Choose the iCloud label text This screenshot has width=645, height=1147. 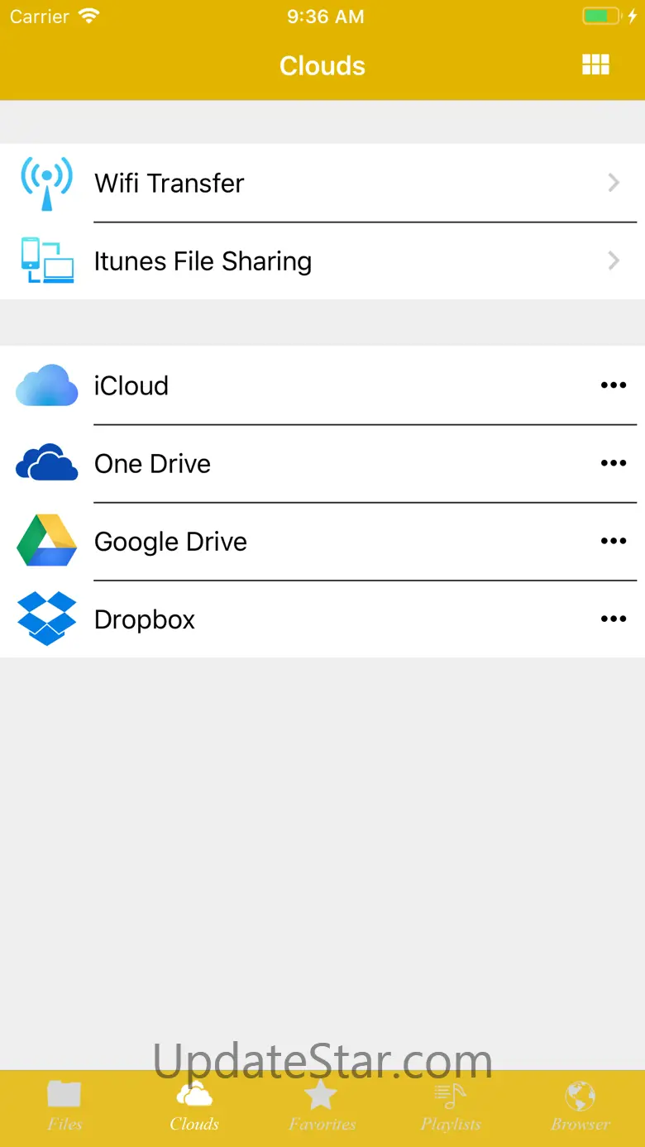(x=131, y=385)
